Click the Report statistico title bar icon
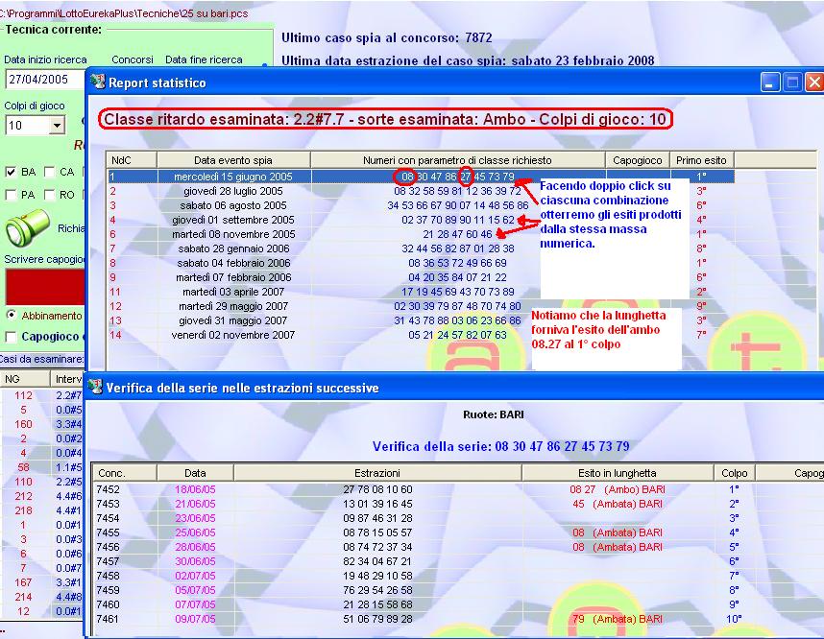 pos(98,82)
